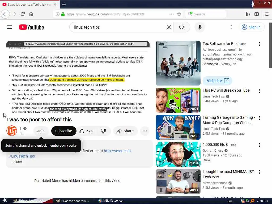272x204 pixels.
Task: Expand description with '...more'
Action: [16, 161]
